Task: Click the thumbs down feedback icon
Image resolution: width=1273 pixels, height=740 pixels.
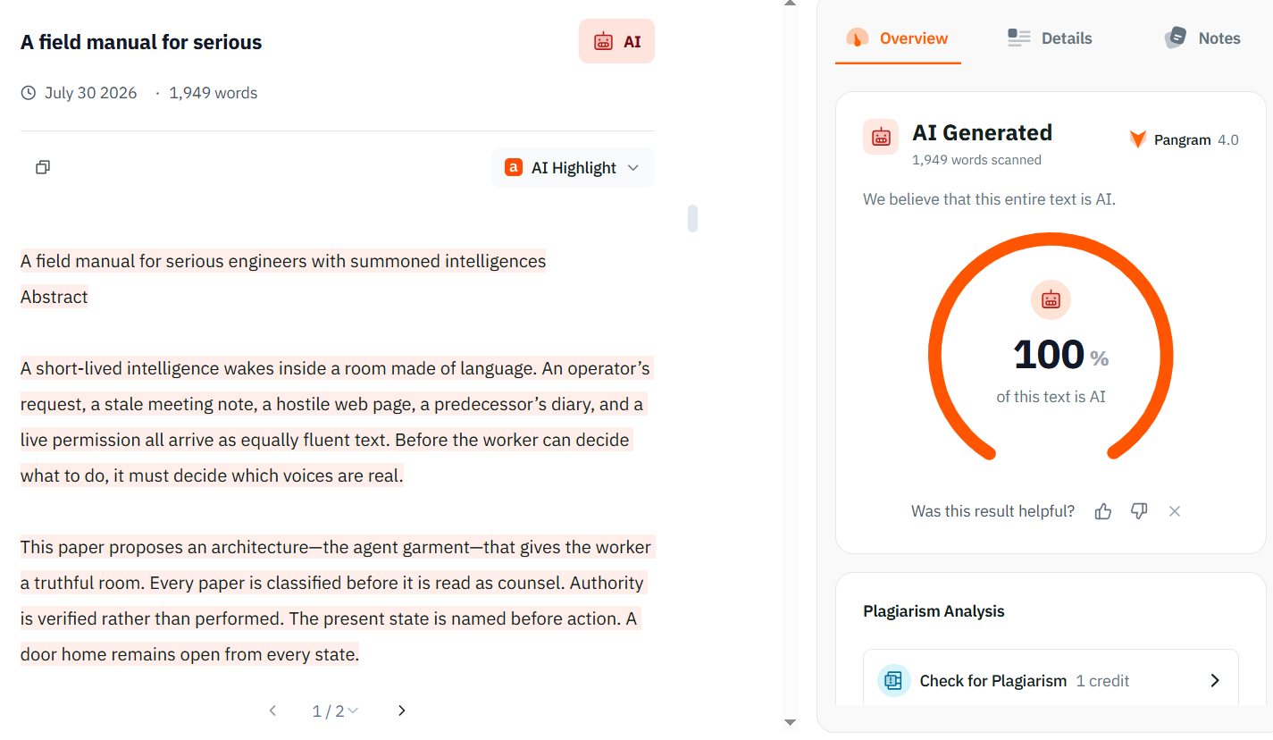Action: click(x=1139, y=511)
